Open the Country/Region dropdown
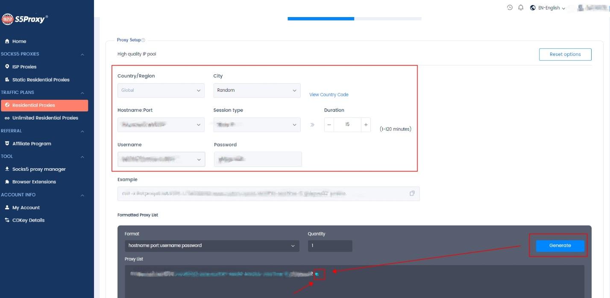This screenshot has width=610, height=298. [x=161, y=90]
